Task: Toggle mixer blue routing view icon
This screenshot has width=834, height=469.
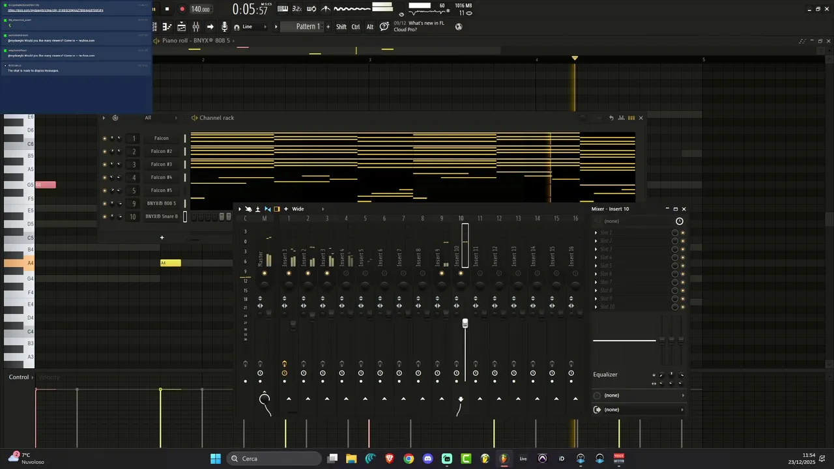Action: 267,209
